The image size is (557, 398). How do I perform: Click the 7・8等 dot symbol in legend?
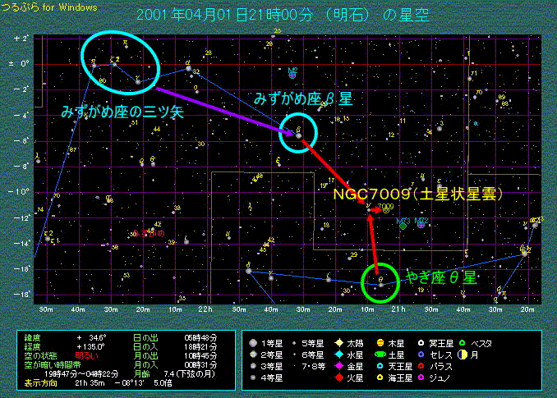click(294, 366)
